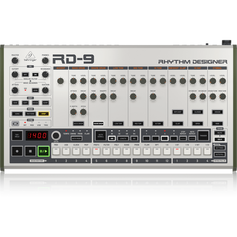The height and width of the screenshot is (237, 237).
Task: Click the Snare Drum Snappy knob
Action: pyautogui.click(x=103, y=96)
